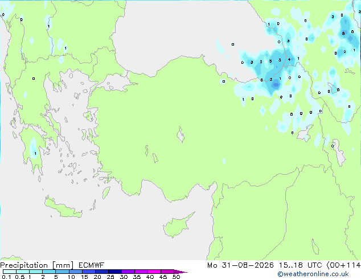
Task: Click the '[mm]' unit label
Action: tap(63, 265)
